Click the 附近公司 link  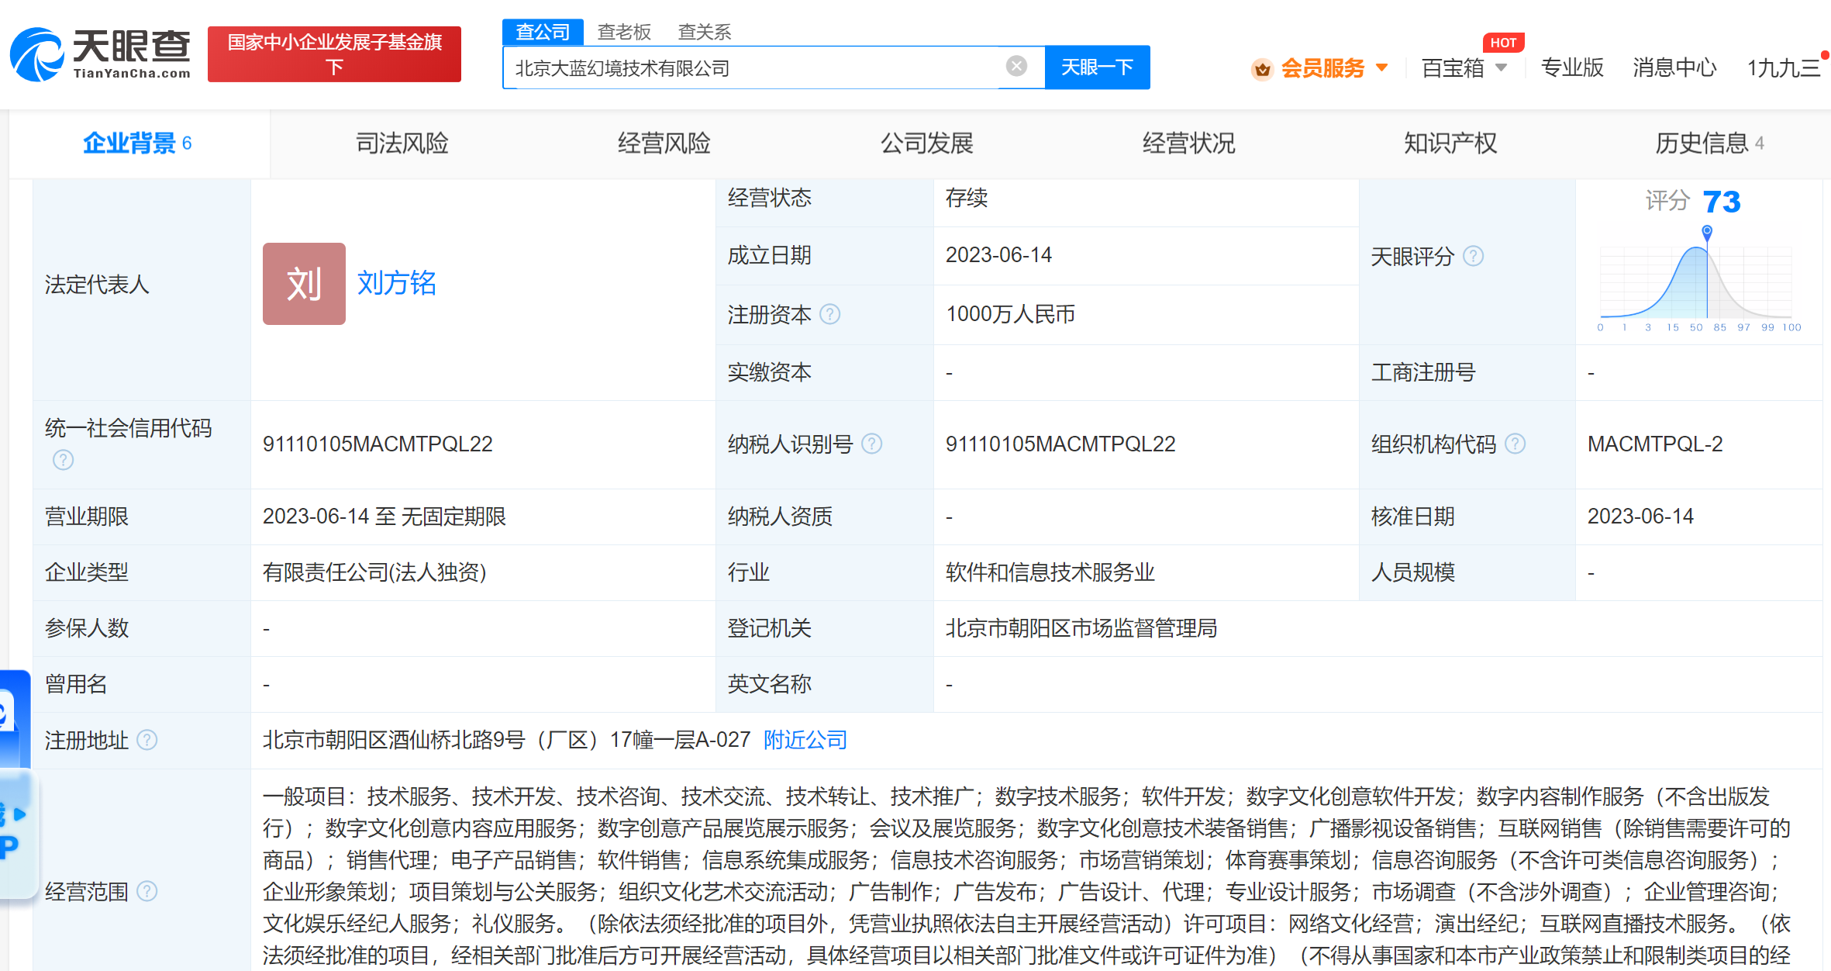[x=805, y=740]
